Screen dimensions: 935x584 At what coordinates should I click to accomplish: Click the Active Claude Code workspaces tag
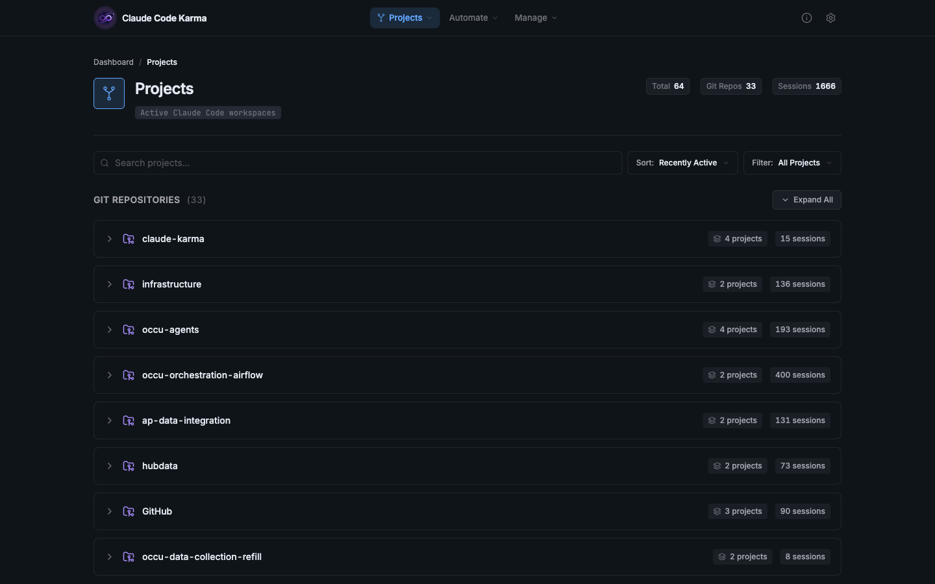click(x=208, y=113)
